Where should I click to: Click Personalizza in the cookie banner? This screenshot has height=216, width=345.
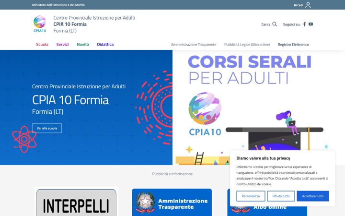(251, 196)
